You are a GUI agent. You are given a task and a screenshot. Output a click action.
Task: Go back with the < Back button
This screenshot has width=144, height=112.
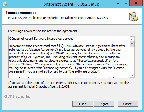click(83, 104)
